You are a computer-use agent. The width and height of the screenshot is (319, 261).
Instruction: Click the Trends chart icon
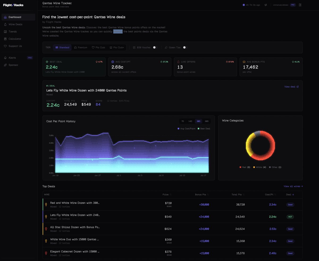coord(5,31)
